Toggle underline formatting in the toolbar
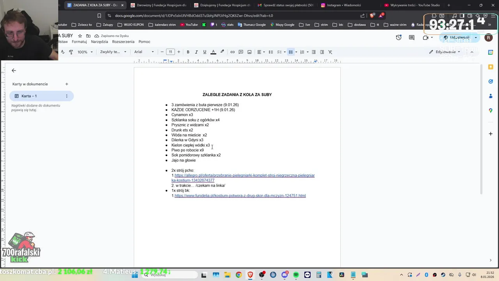 [205, 52]
